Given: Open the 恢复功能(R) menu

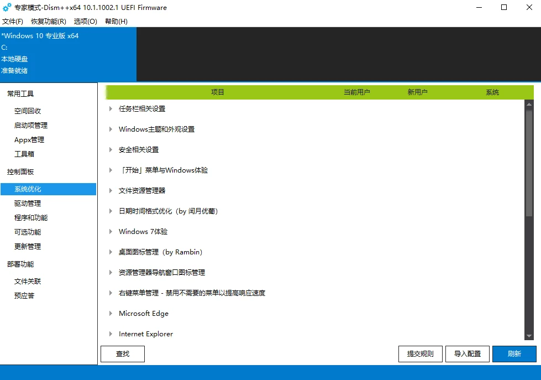Looking at the screenshot, I should point(49,22).
